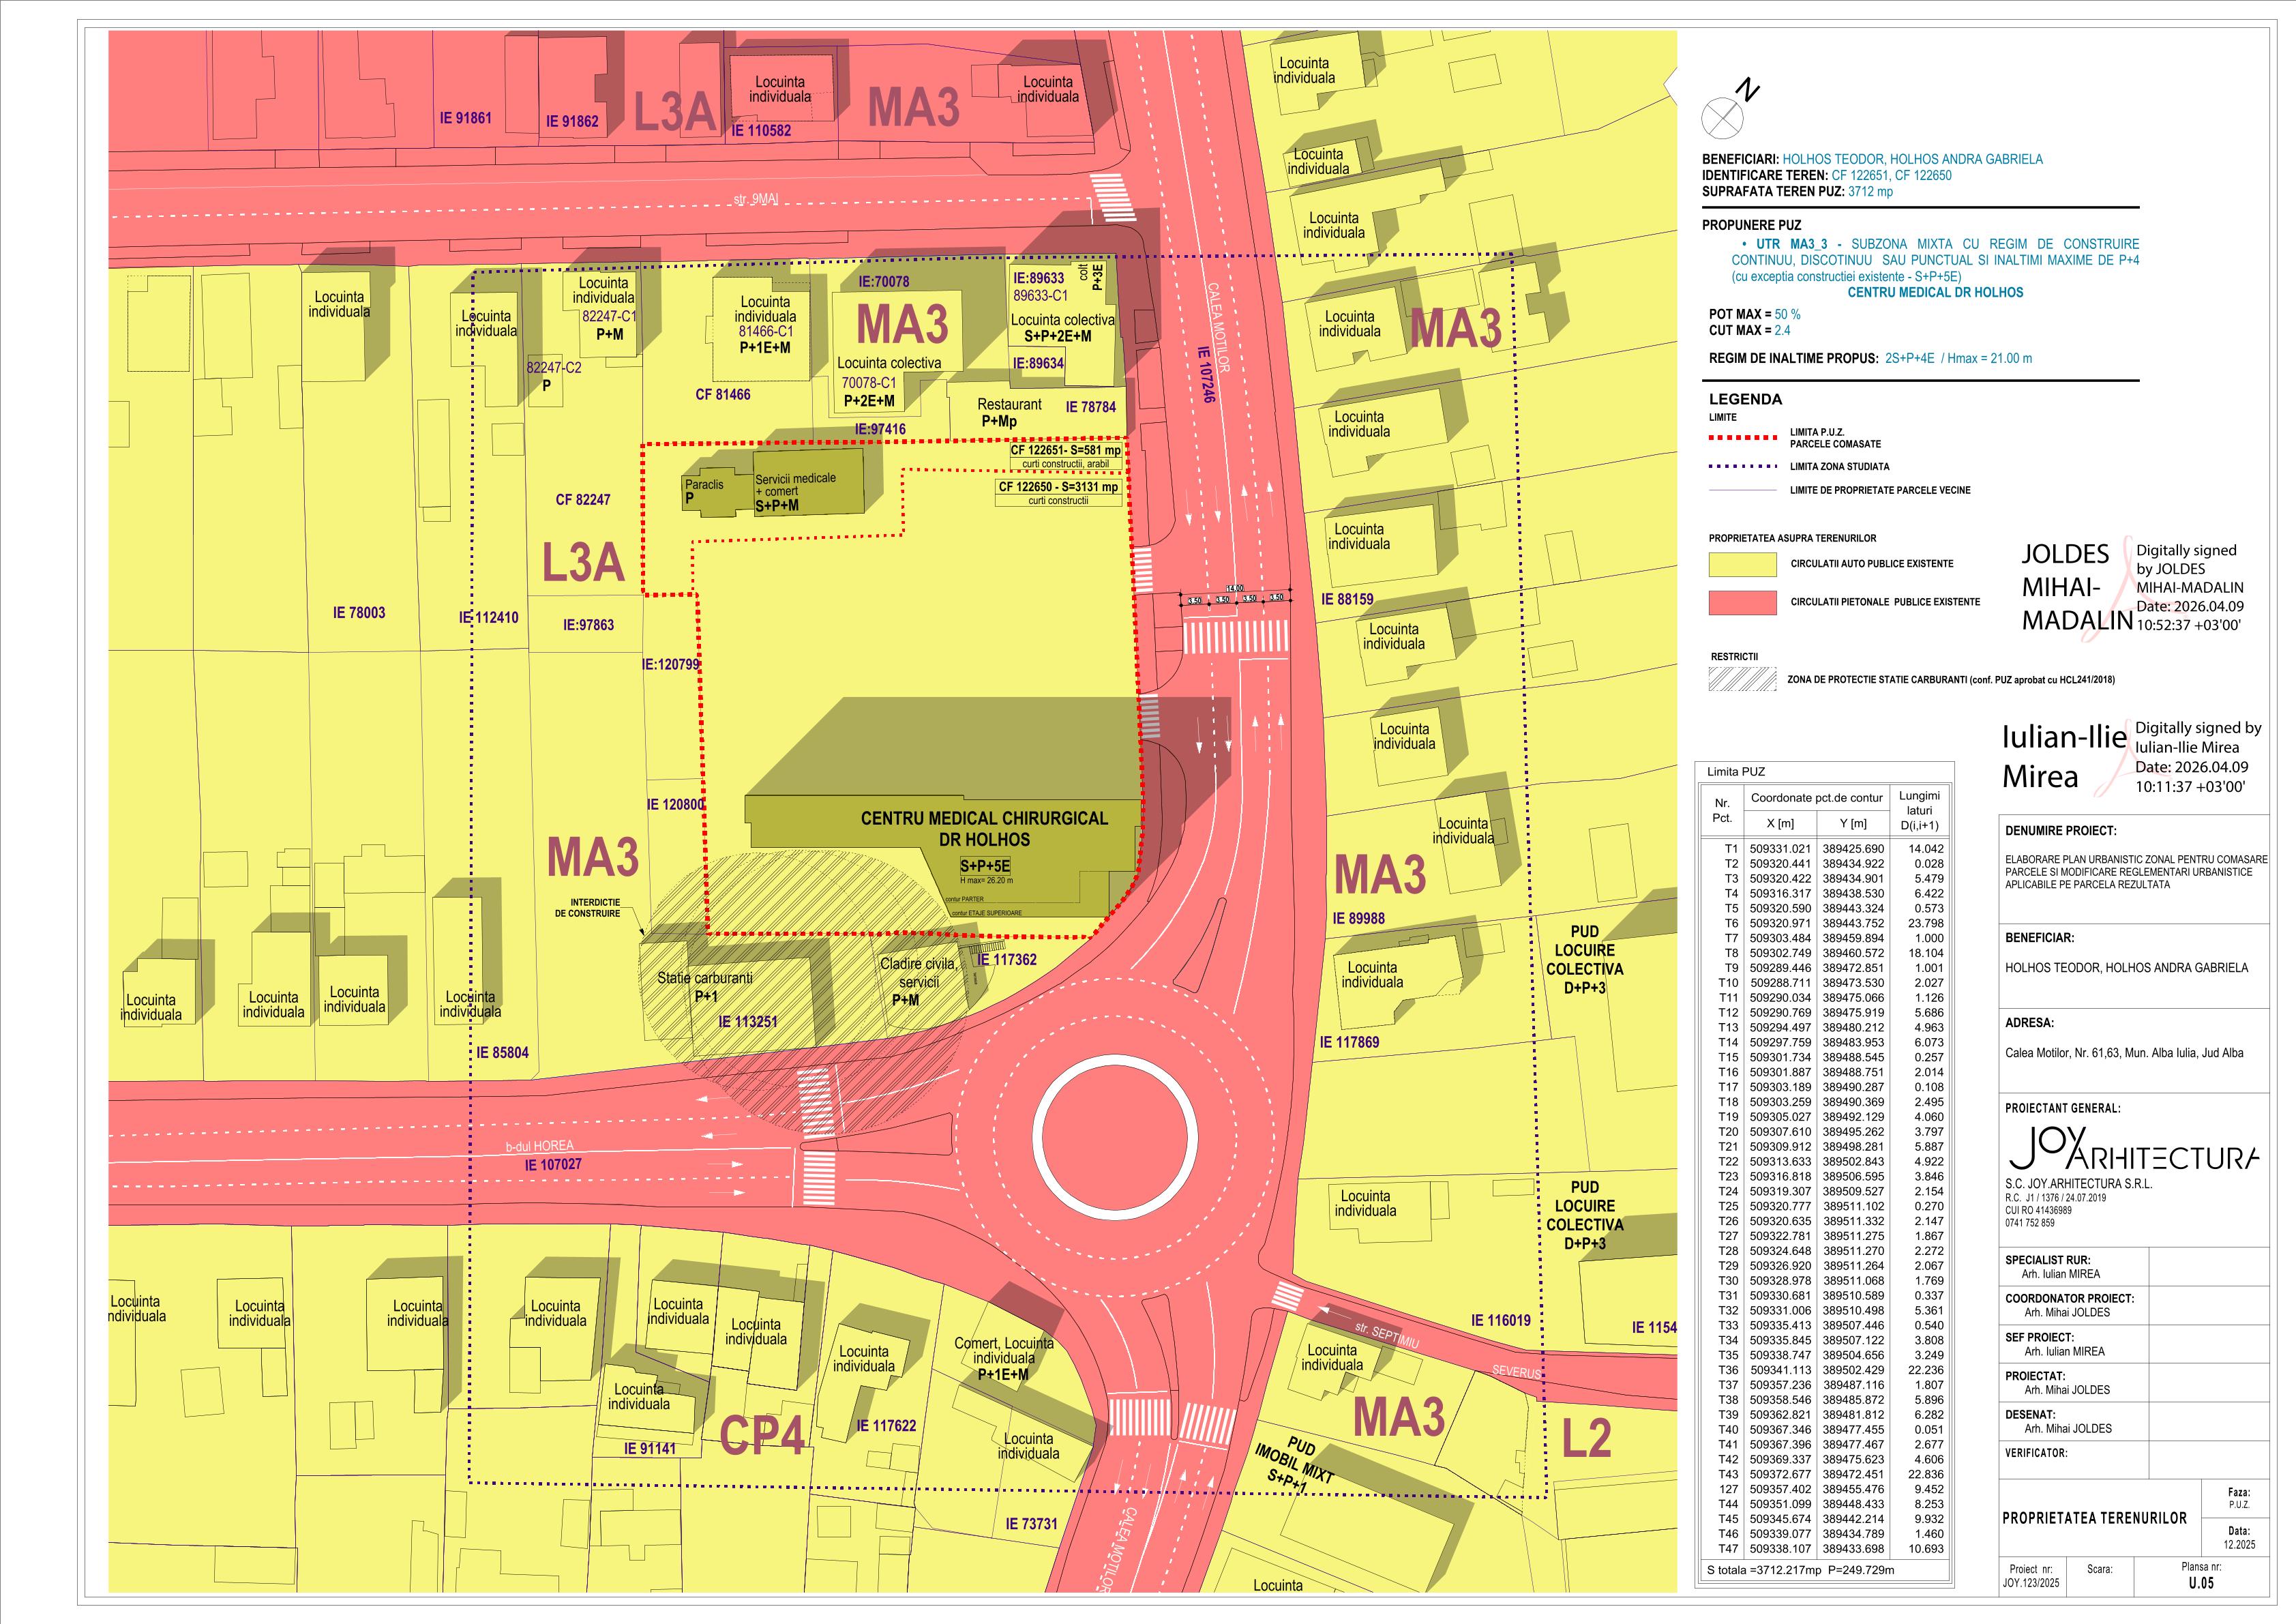Click the 'S totala =3712.217mp P=249.729m' table footer
This screenshot has height=1624, width=2296.
coord(1800,1570)
